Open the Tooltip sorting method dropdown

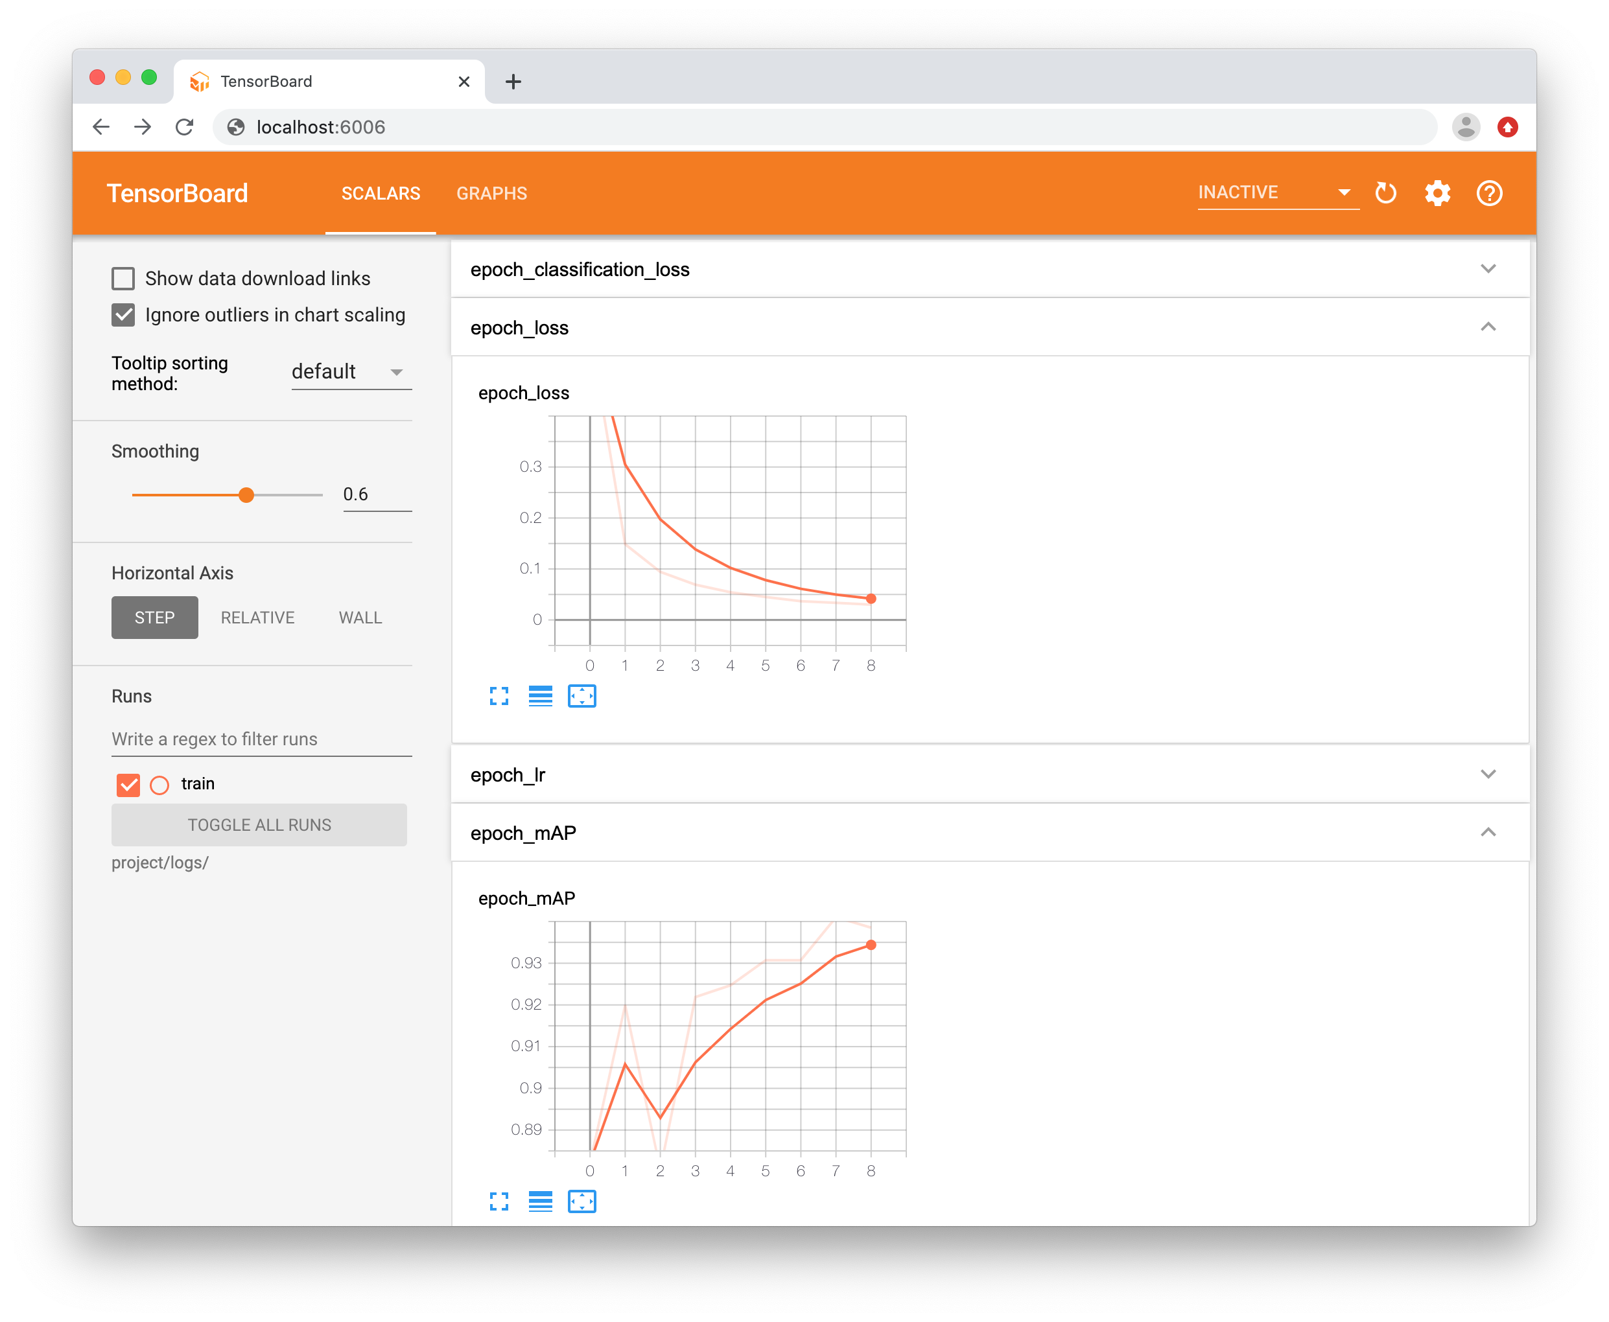click(351, 373)
